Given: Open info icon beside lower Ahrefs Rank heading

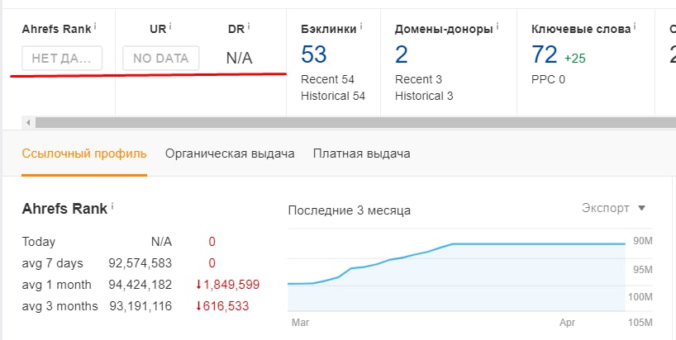Looking at the screenshot, I should pos(112,206).
